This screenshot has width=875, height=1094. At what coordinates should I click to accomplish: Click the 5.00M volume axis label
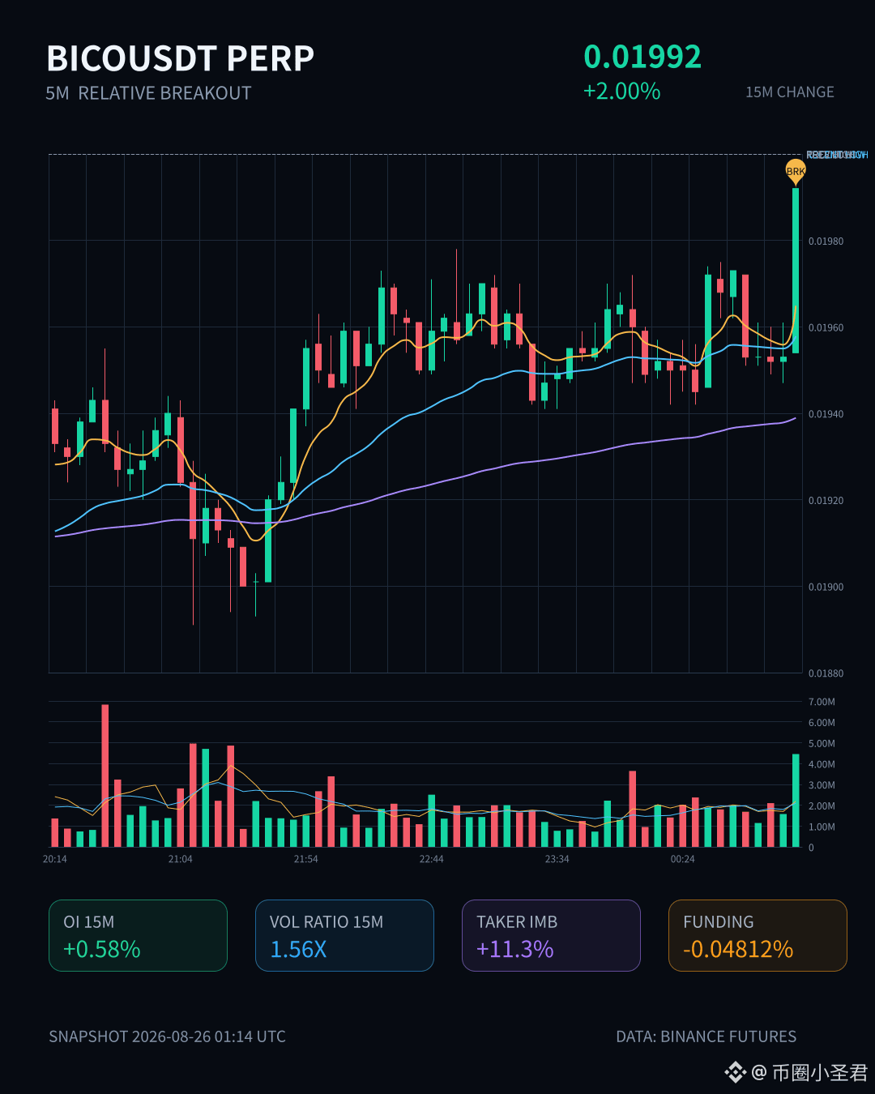[822, 744]
